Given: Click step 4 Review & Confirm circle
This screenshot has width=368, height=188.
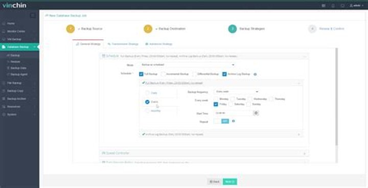Looking at the screenshot, I should click(312, 29).
